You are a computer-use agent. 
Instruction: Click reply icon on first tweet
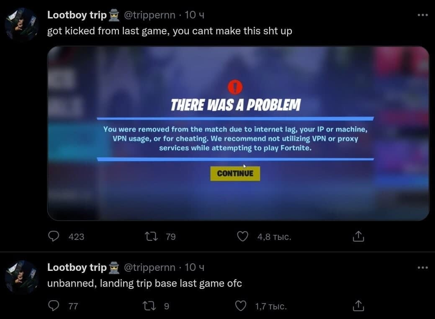pos(54,237)
